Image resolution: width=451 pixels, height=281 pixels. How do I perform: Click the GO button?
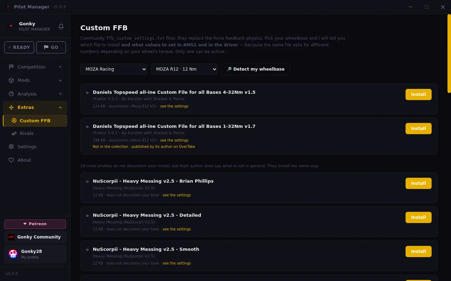coord(51,47)
